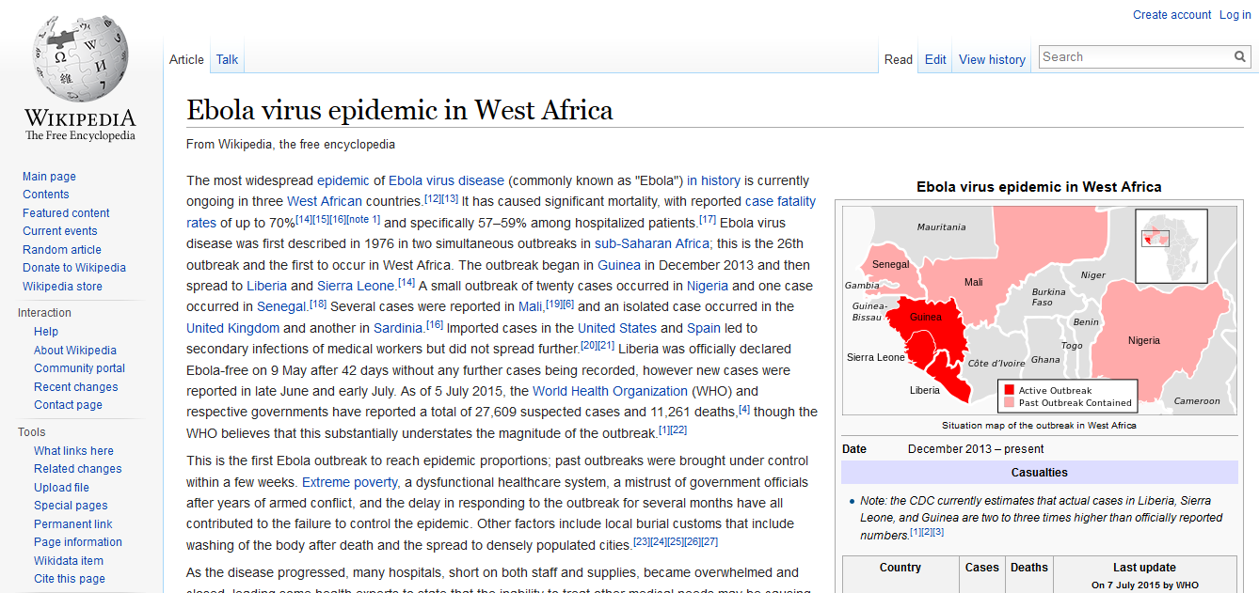Open Random article in sidebar

pyautogui.click(x=62, y=250)
